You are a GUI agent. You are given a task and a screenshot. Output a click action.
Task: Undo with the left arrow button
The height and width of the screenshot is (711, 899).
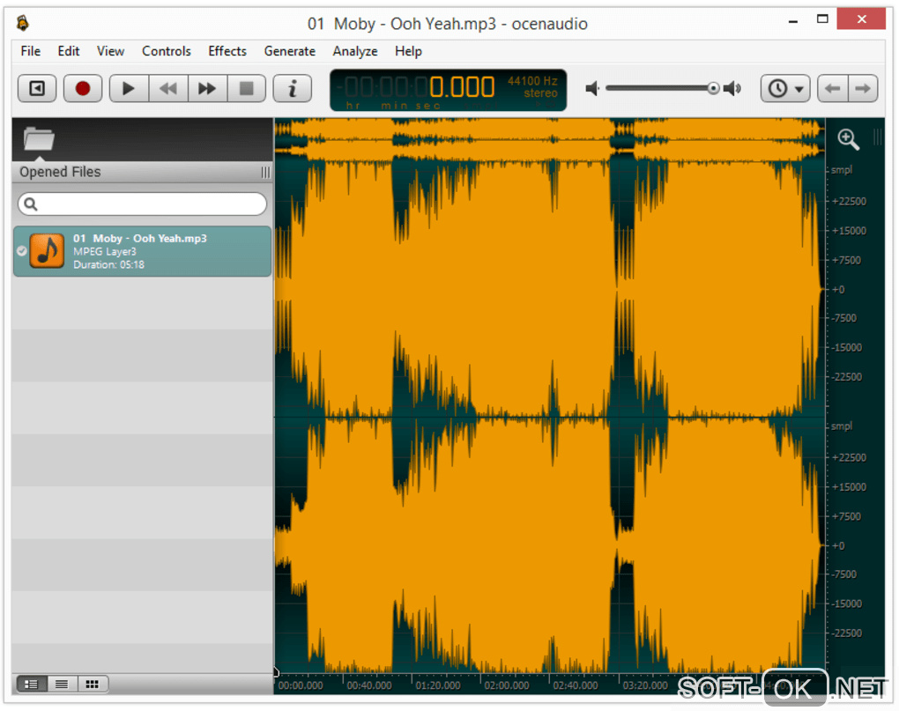(x=833, y=88)
